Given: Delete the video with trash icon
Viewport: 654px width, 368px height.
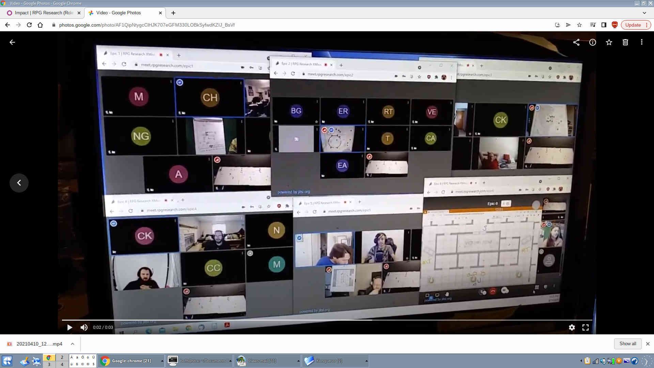Looking at the screenshot, I should 625,42.
